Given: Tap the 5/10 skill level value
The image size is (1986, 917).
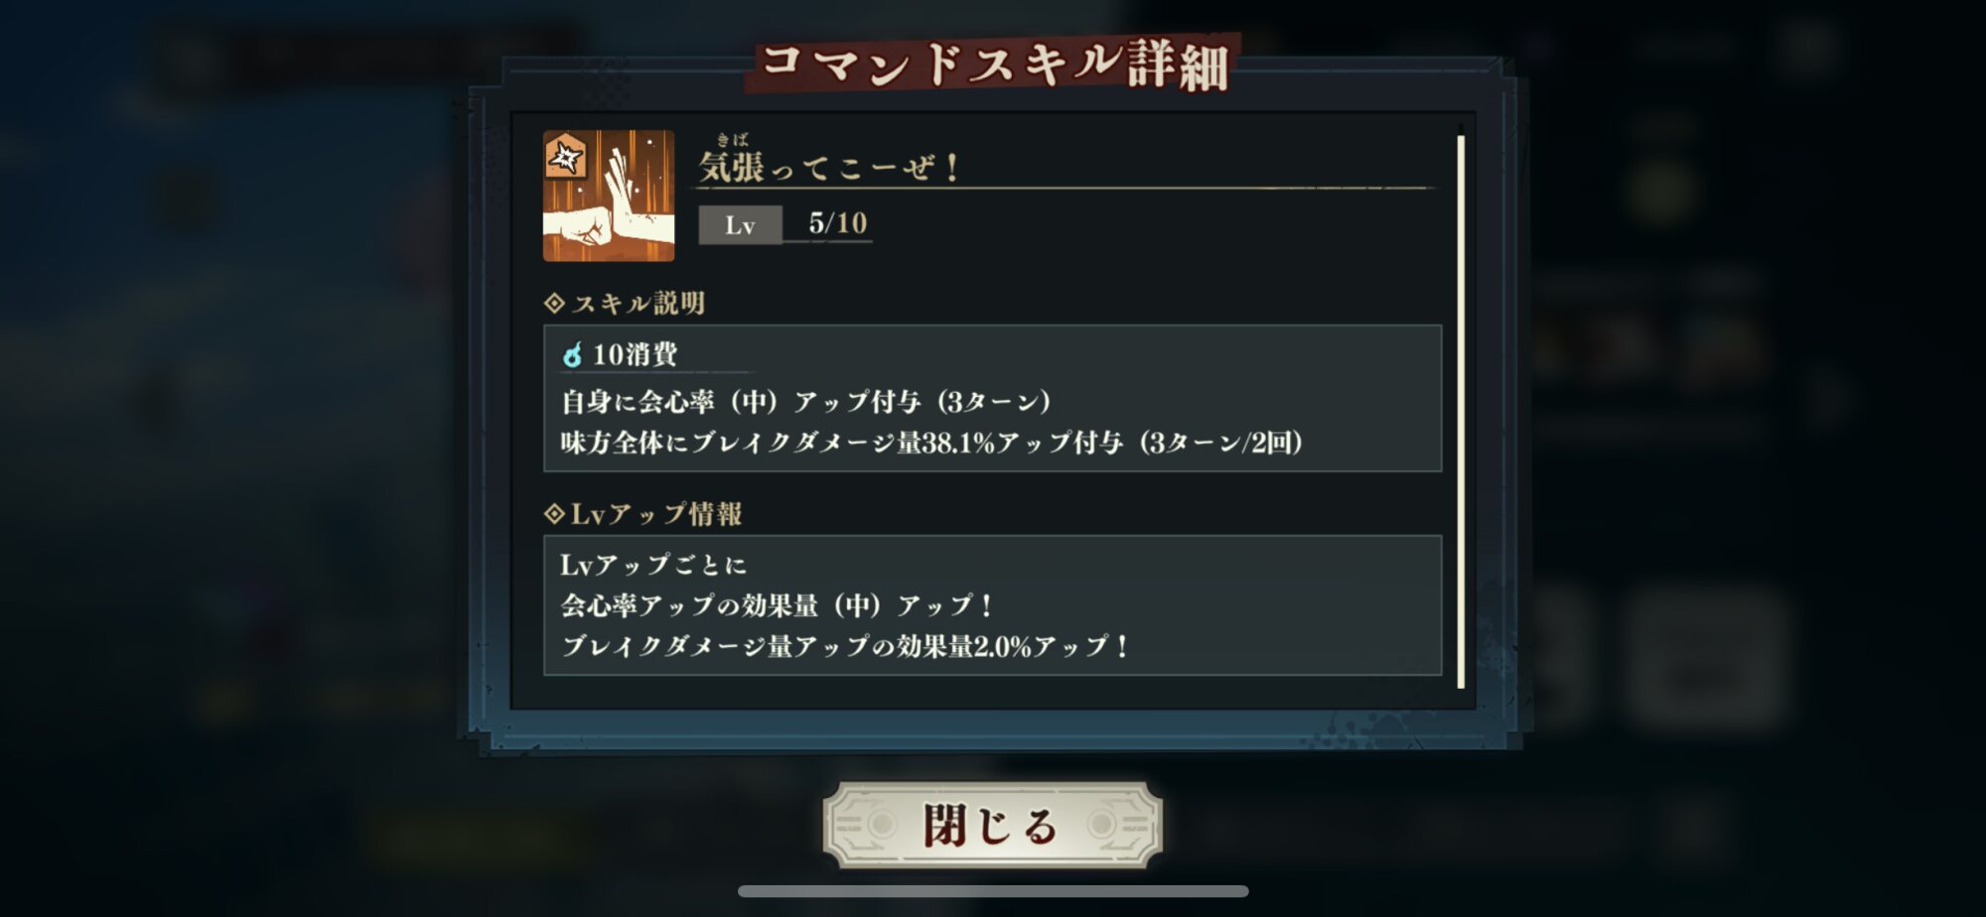Looking at the screenshot, I should pos(837,223).
